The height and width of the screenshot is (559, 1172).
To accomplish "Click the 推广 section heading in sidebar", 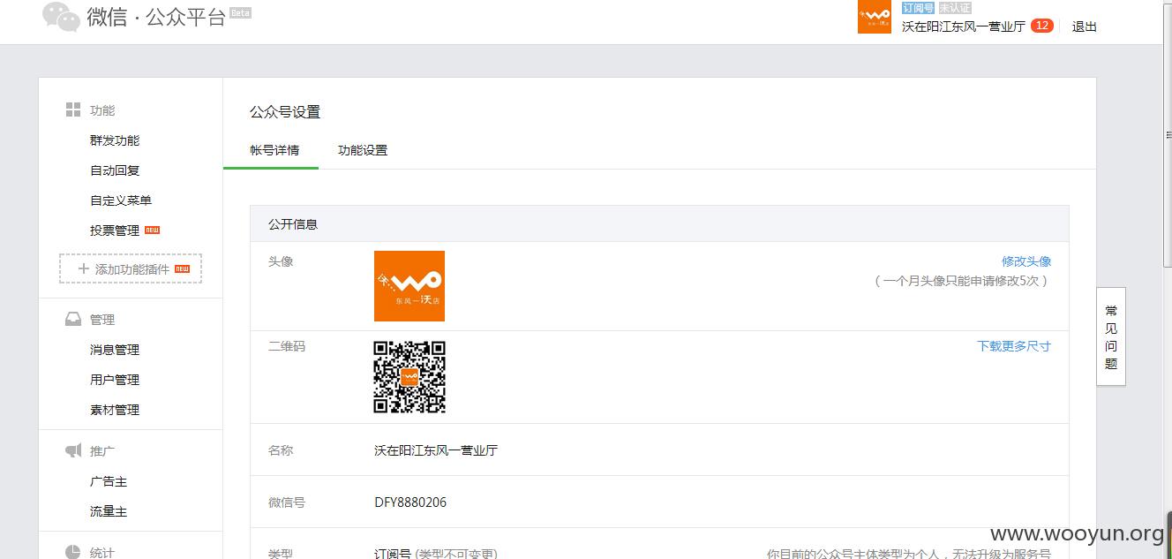I will point(102,451).
